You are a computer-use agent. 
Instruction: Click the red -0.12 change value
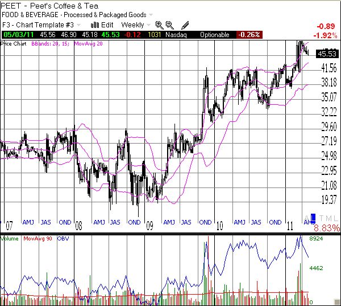point(132,35)
